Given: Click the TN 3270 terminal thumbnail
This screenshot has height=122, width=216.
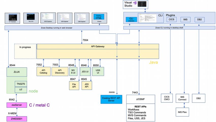Looking at the screenshot, I should coord(31,18).
